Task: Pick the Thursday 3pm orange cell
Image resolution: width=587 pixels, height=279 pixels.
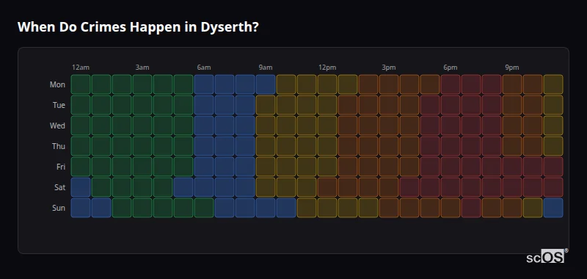Action: click(x=389, y=146)
